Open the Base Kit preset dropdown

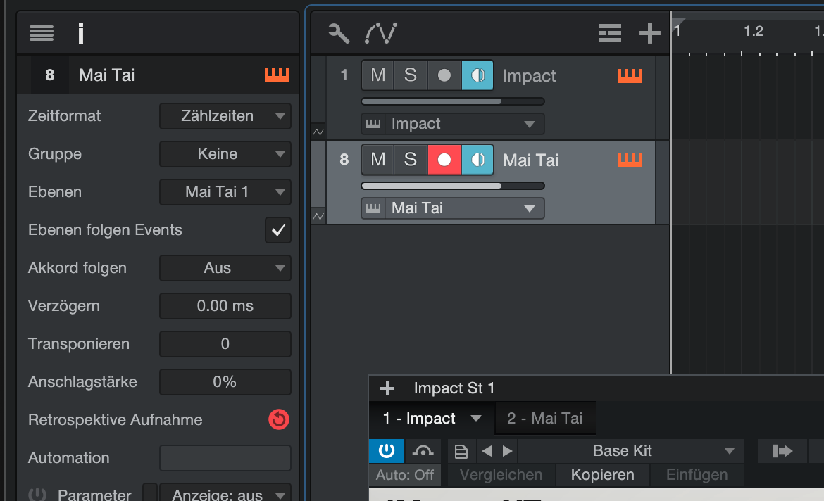(x=630, y=451)
